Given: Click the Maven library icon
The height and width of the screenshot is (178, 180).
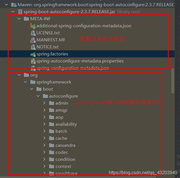Looking at the screenshot, I should 14,5.
